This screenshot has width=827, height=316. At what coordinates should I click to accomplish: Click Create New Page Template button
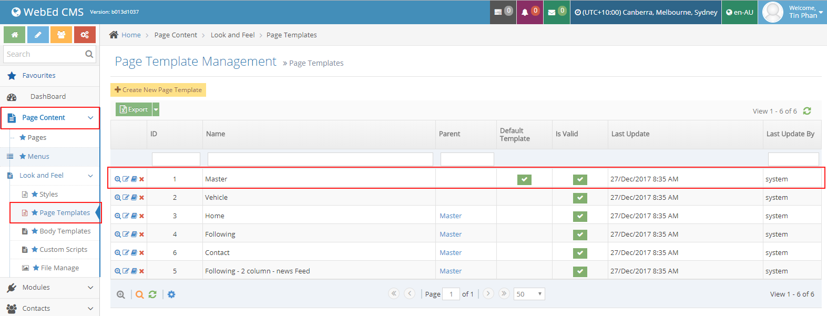coord(158,90)
